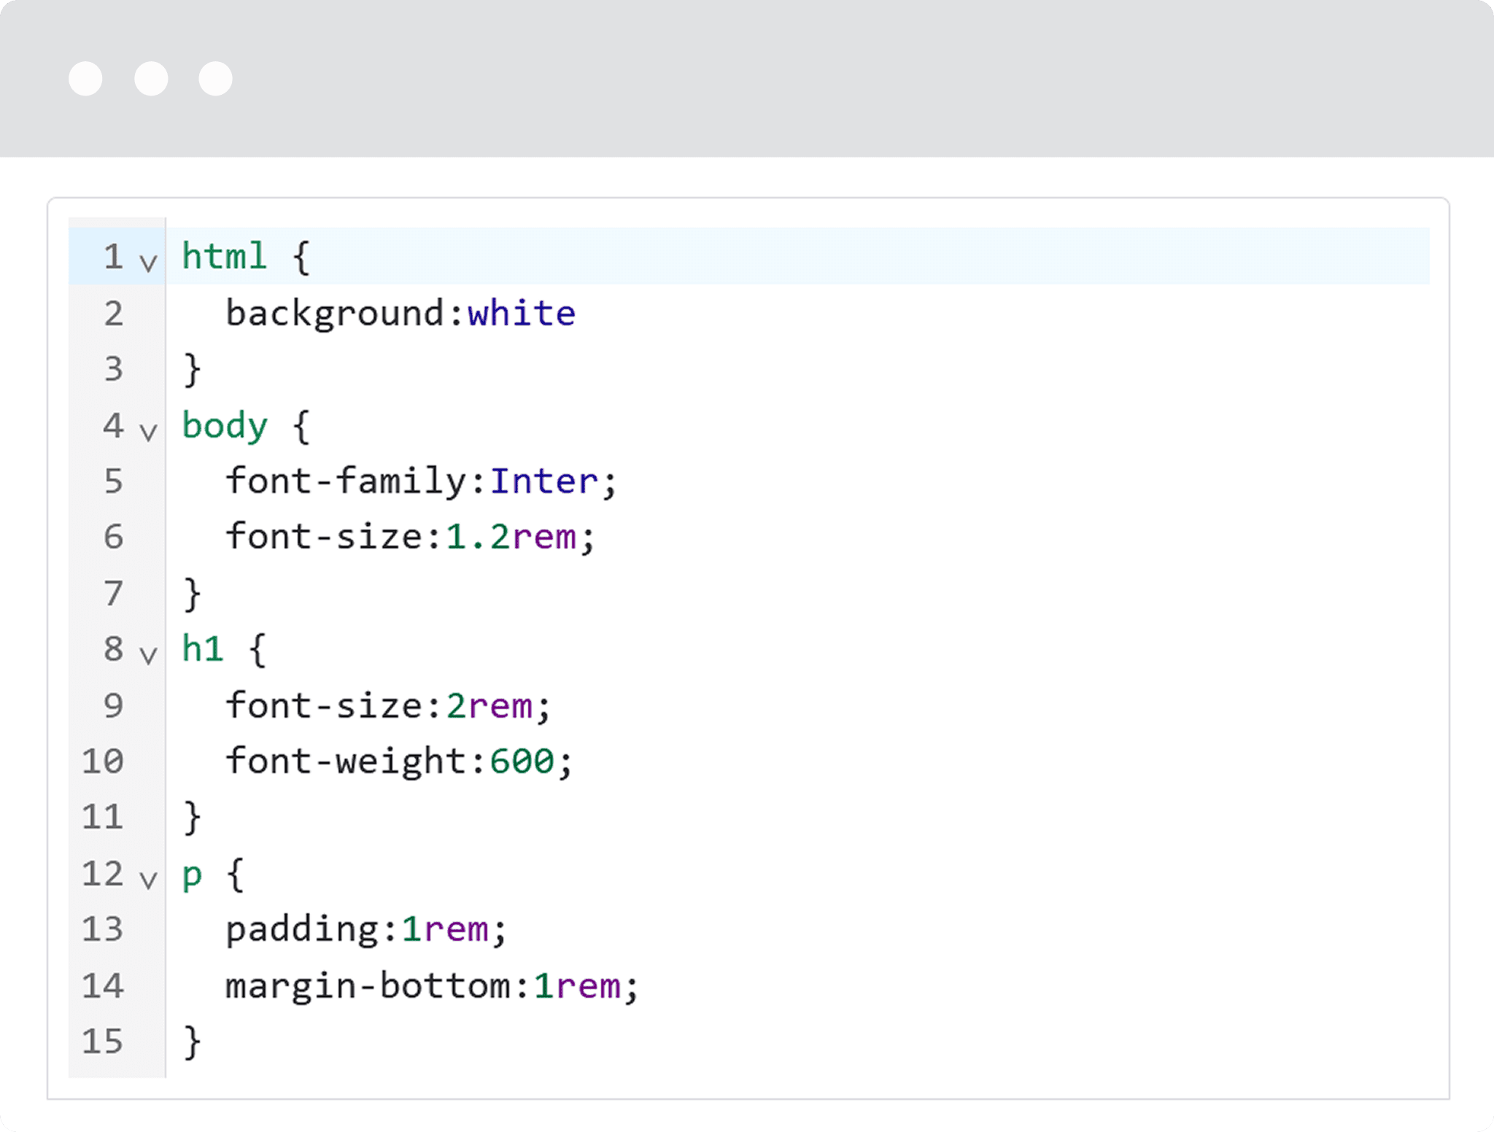Click the font-weight '600' value
Viewport: 1494px width, 1132px height.
pyautogui.click(x=522, y=761)
